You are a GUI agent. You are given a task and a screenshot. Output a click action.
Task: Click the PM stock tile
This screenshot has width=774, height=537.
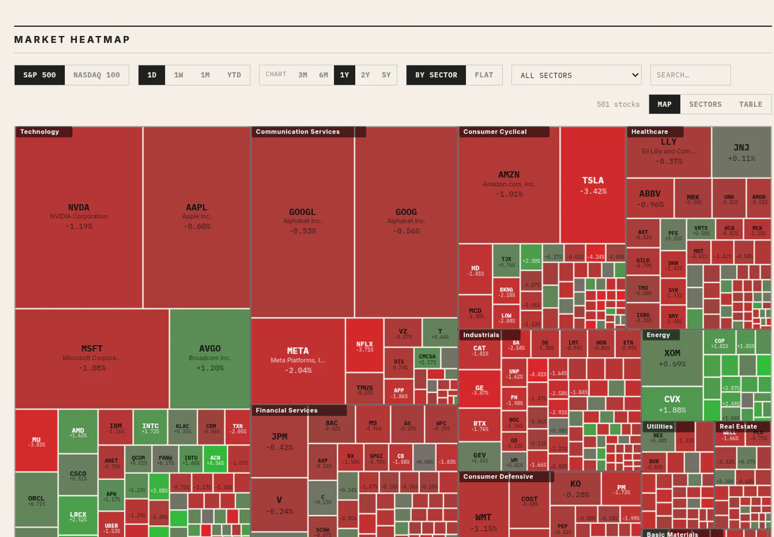(x=621, y=489)
